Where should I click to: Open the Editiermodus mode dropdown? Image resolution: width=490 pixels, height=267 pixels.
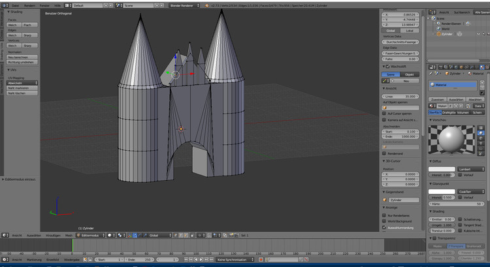(90, 235)
